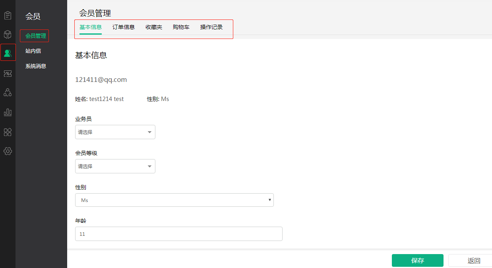Viewport: 492px width, 268px height.
Task: Open 系统消息 in the side menu
Action: 36,66
